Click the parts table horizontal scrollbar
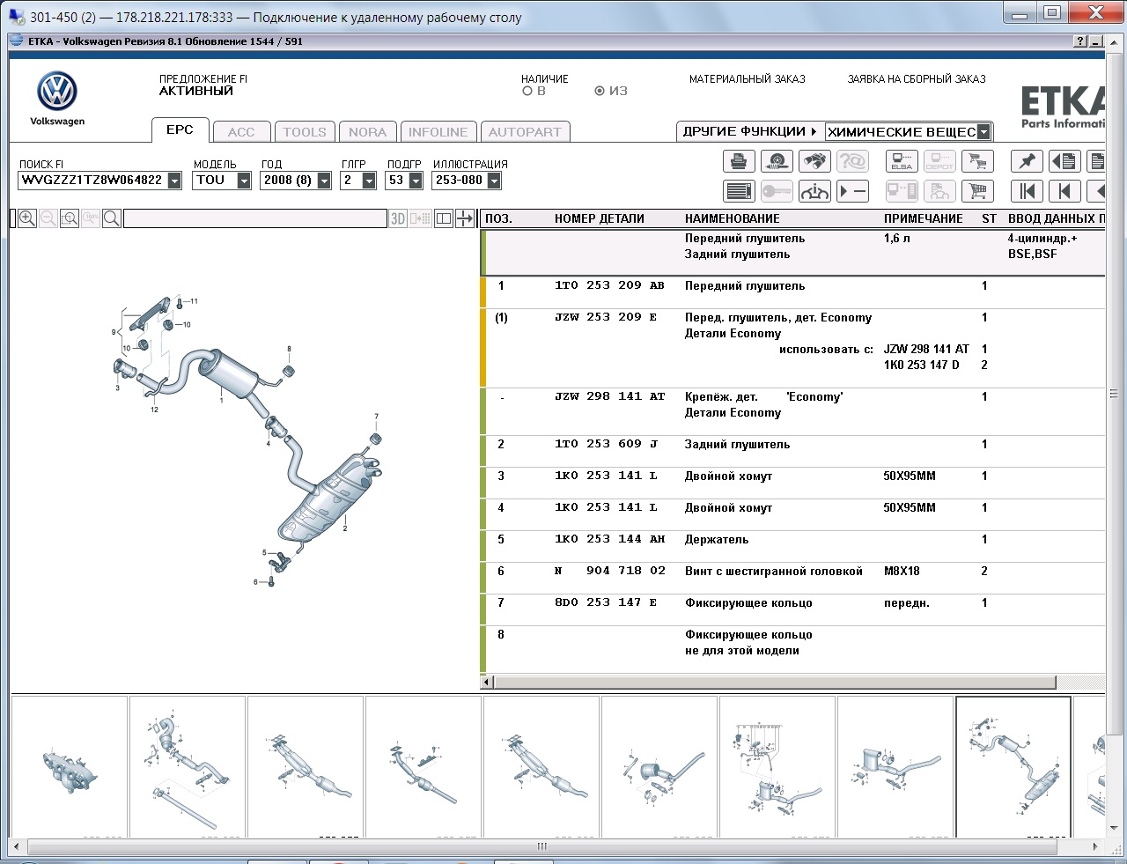Image resolution: width=1127 pixels, height=864 pixels. pyautogui.click(x=775, y=683)
